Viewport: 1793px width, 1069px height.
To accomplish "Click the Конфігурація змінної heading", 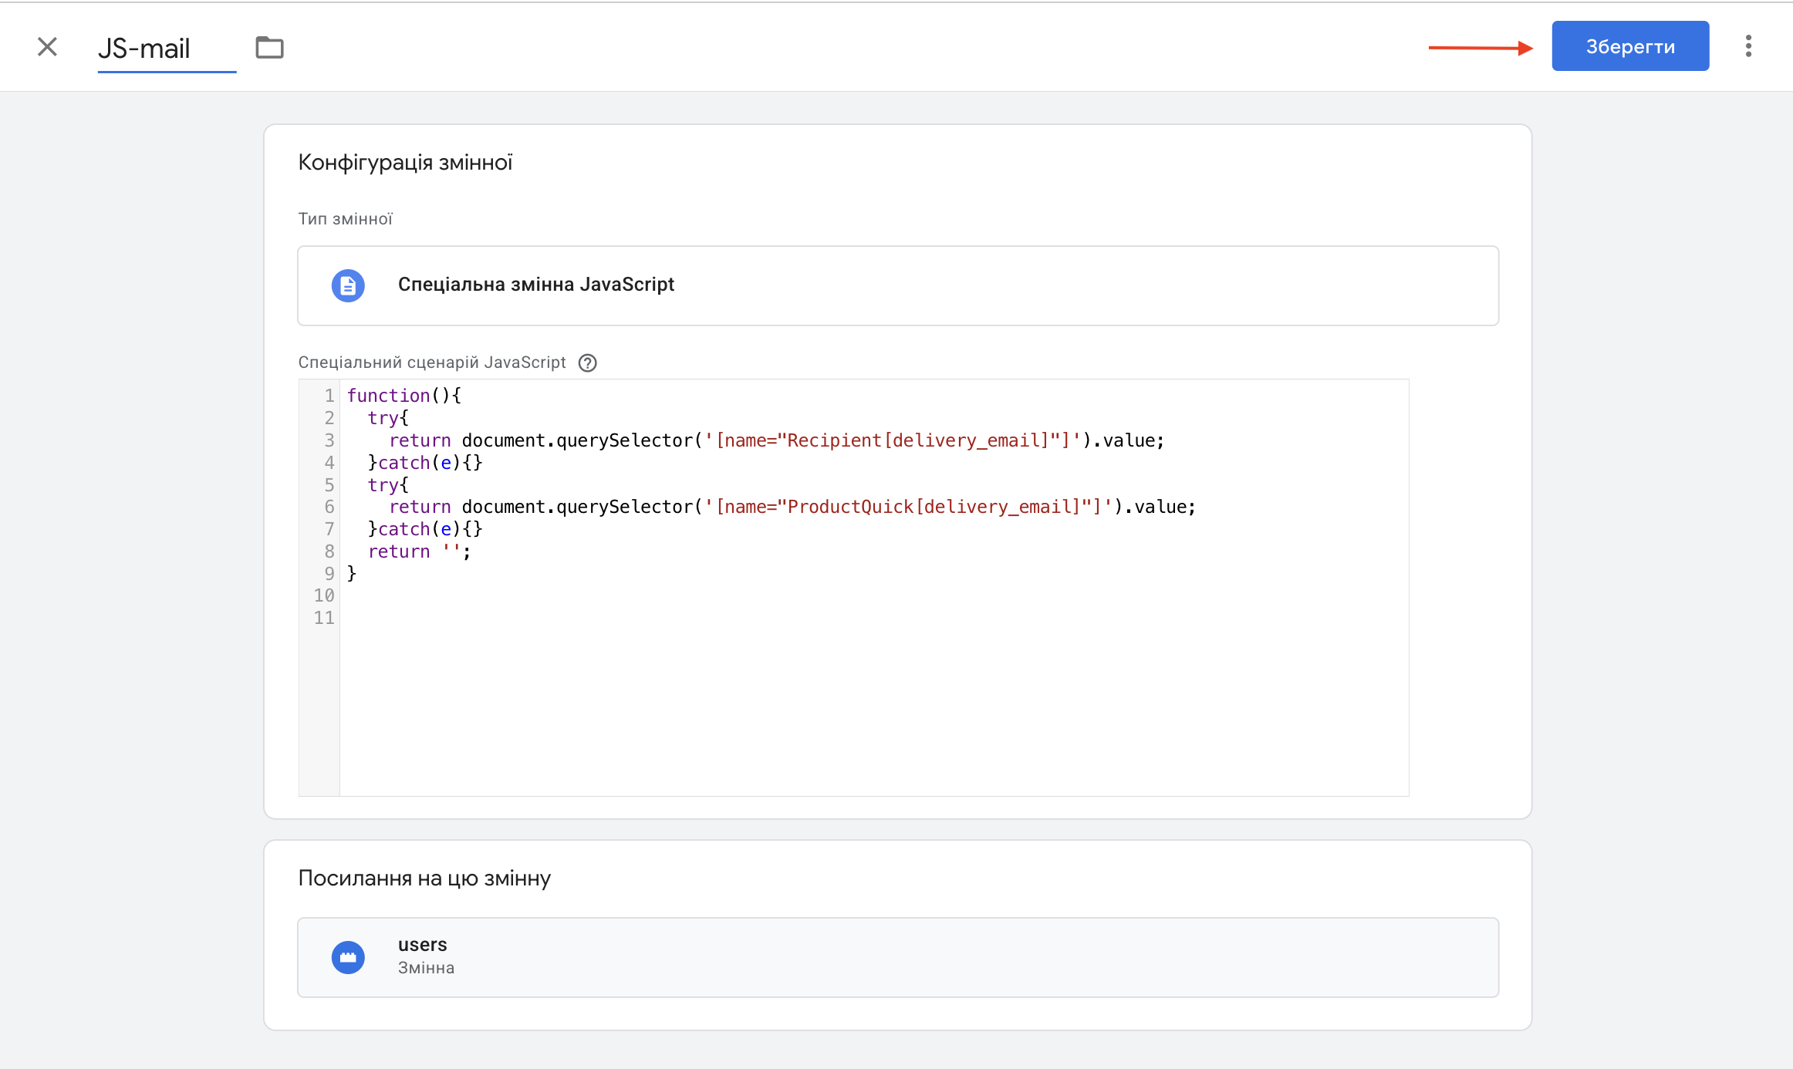I will pos(405,163).
